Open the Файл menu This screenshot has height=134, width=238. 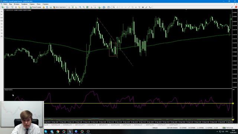5,4
